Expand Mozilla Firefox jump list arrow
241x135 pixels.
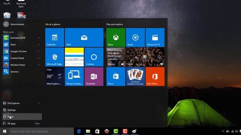click(38, 65)
